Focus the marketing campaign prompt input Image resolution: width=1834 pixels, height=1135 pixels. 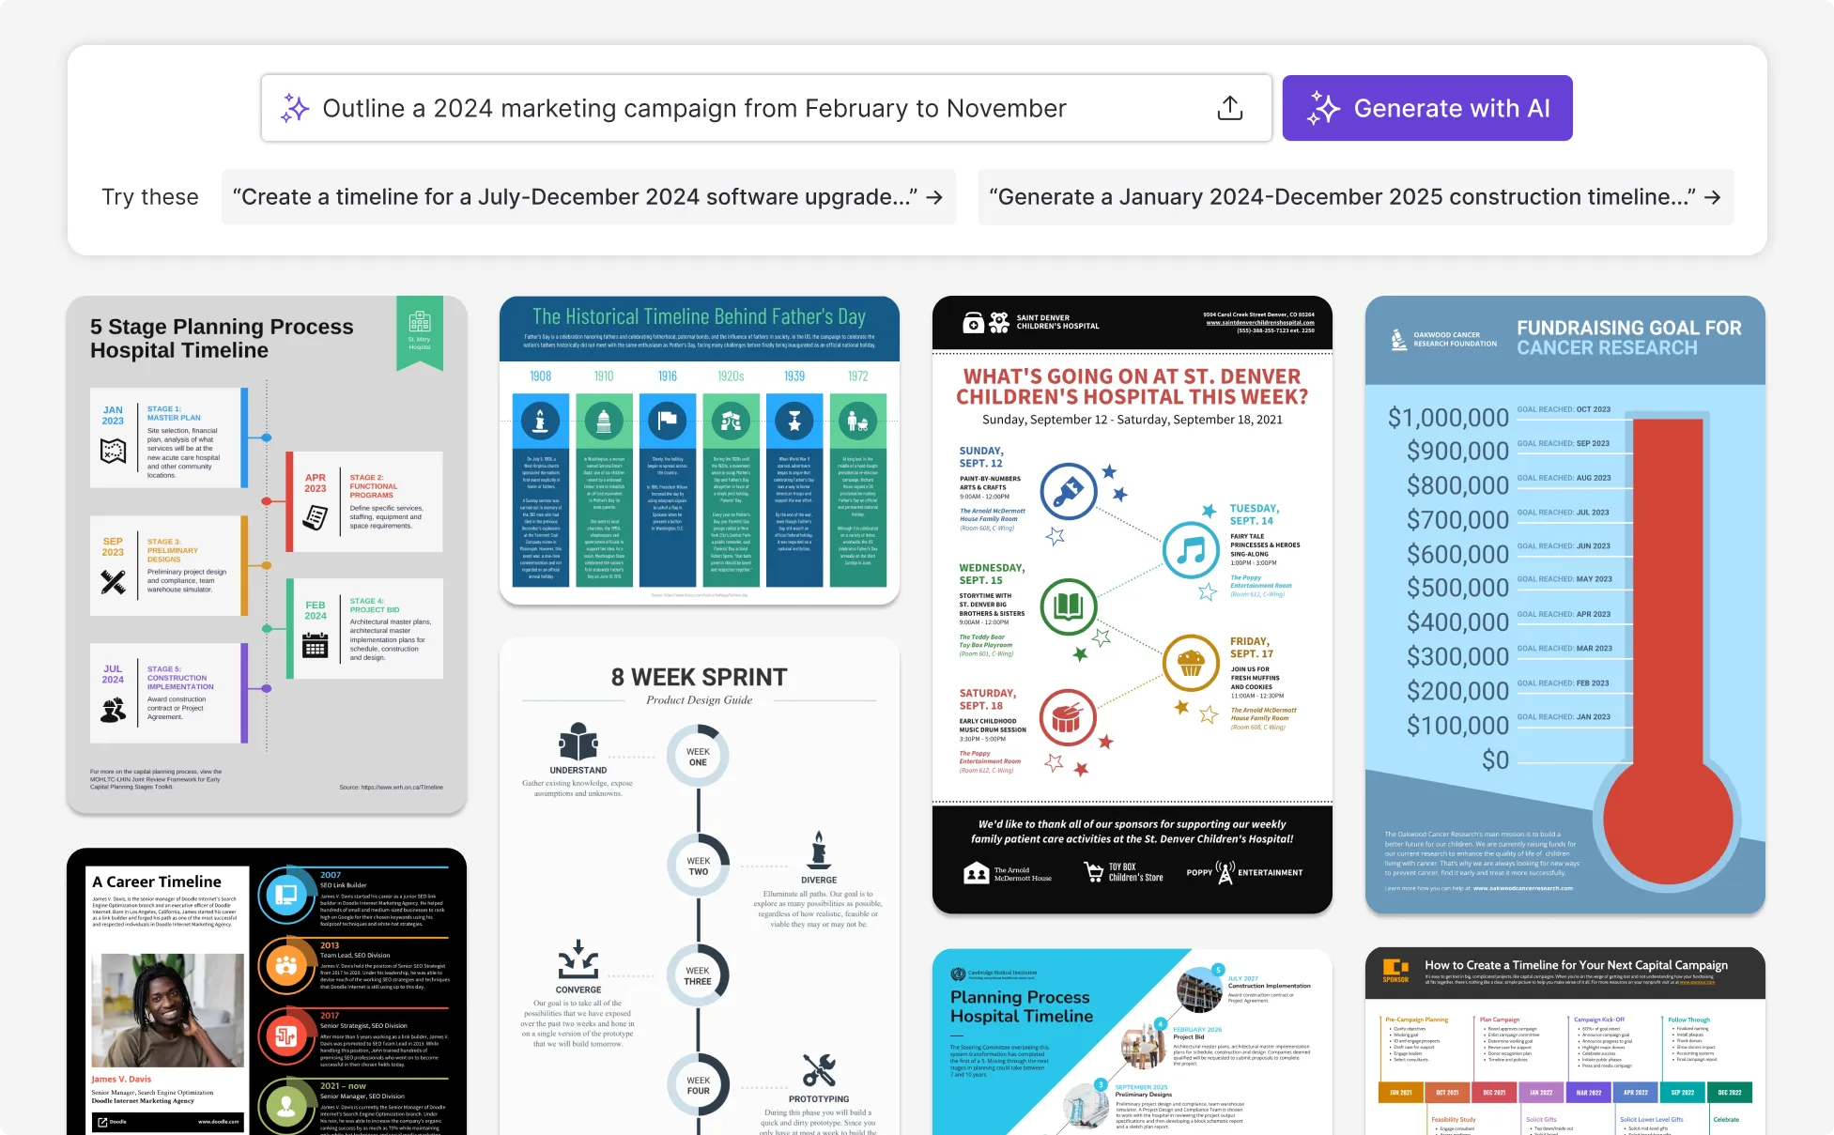coord(766,108)
